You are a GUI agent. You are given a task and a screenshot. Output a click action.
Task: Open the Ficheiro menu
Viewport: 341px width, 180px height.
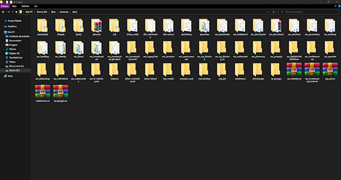[5, 6]
